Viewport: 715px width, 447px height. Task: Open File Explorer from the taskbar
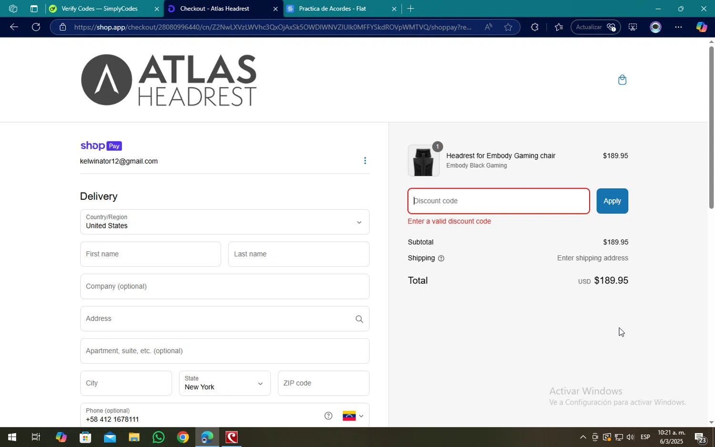coord(134,437)
